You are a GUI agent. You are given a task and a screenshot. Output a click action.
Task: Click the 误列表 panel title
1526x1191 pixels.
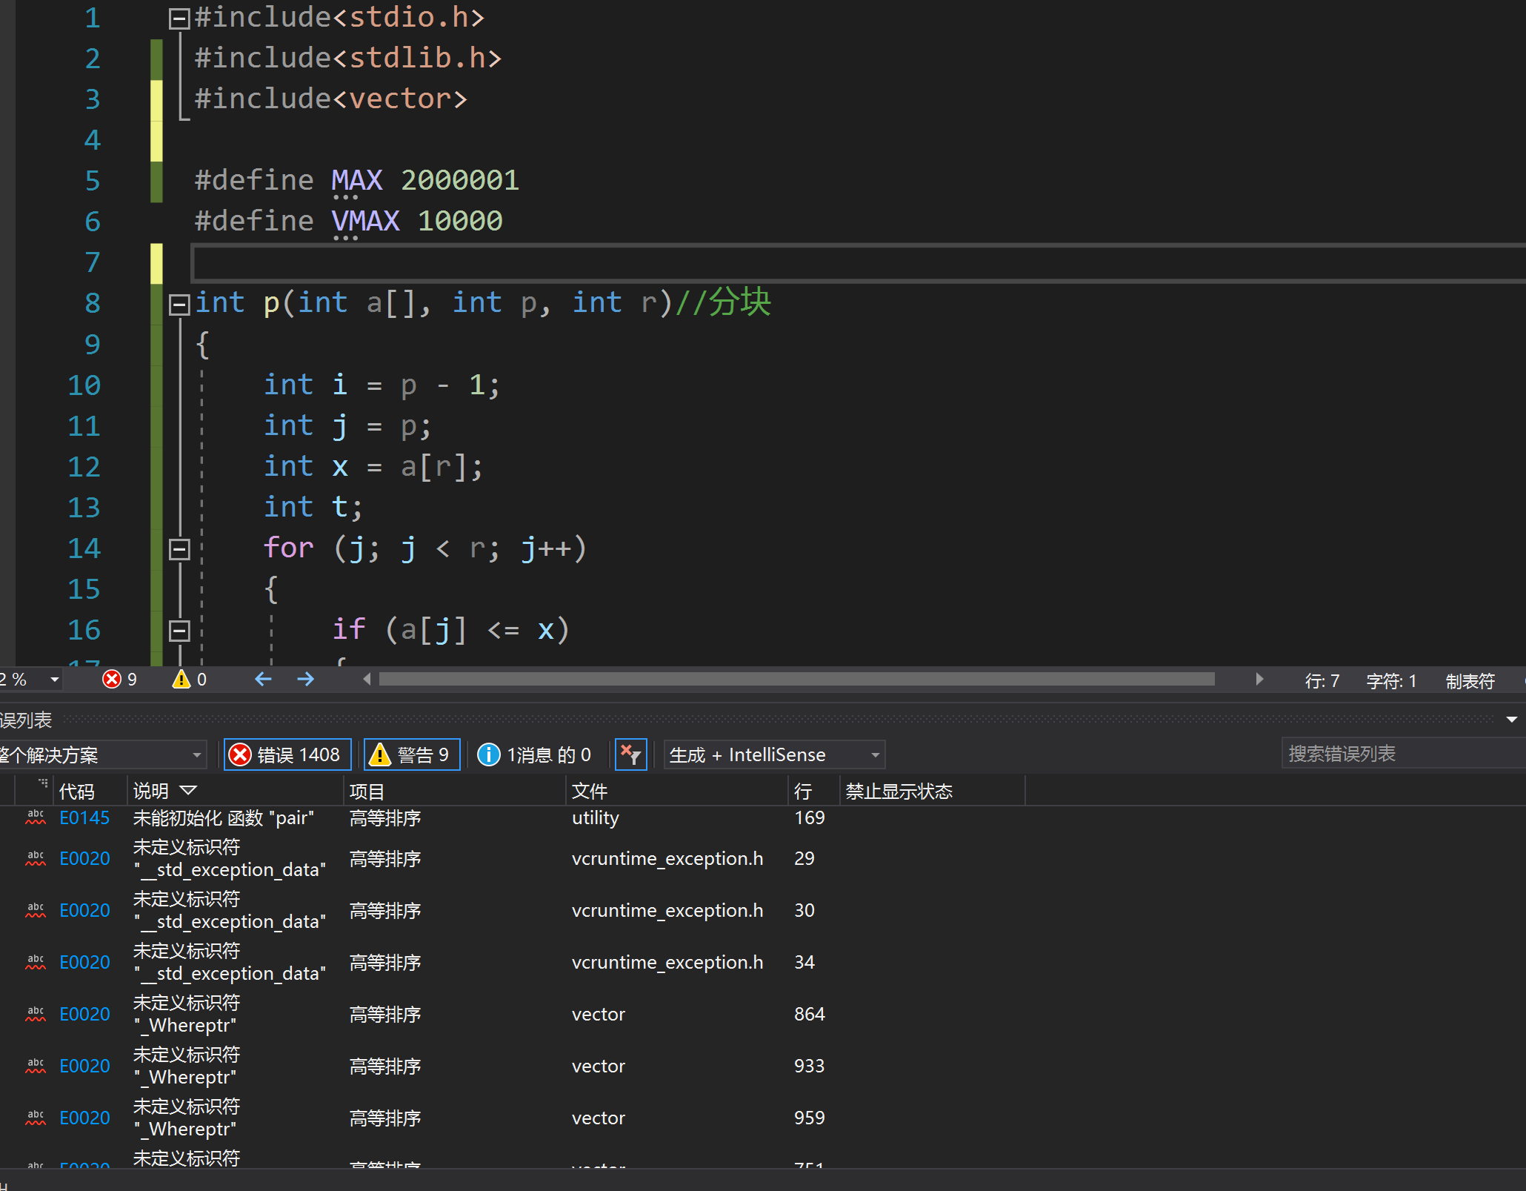coord(26,720)
